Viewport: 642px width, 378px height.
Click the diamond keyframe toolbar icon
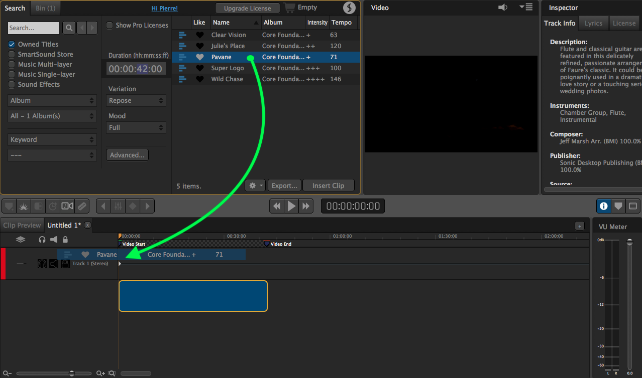133,206
